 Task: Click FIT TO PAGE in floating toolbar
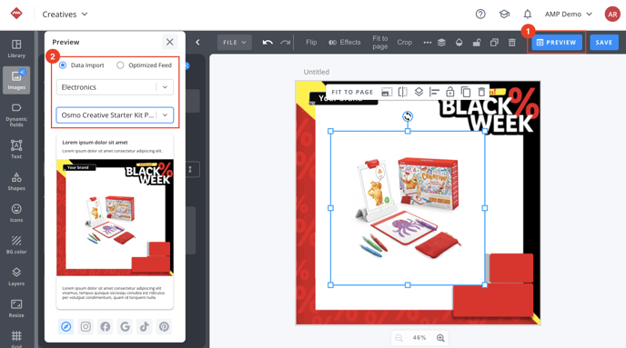point(352,92)
